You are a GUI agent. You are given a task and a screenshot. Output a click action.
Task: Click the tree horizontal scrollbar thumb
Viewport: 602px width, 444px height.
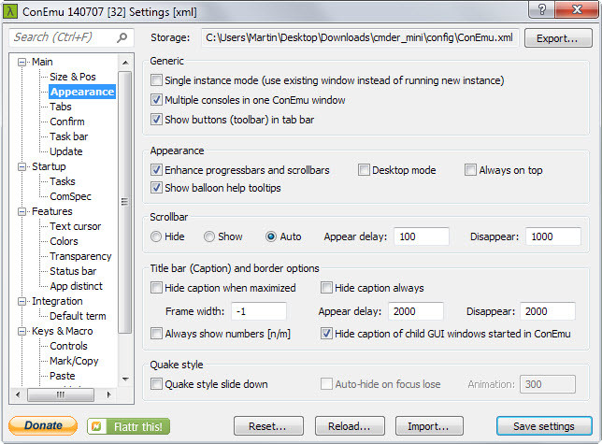pos(61,394)
